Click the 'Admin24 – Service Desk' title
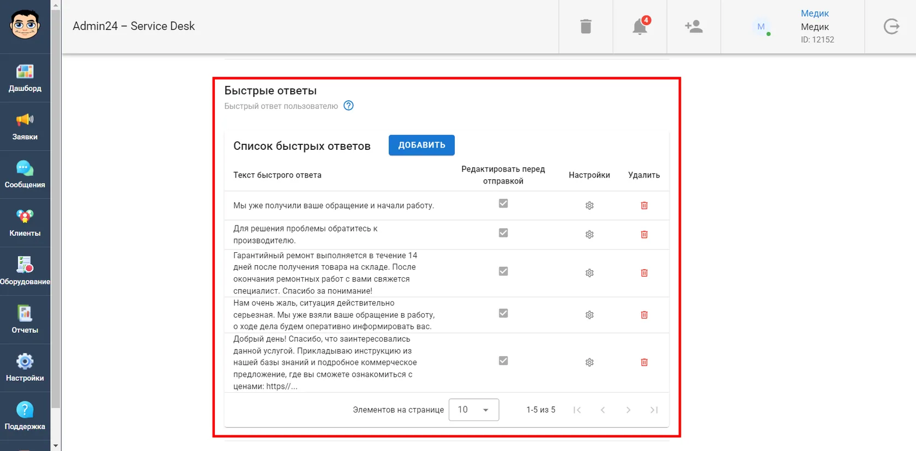 (x=134, y=26)
